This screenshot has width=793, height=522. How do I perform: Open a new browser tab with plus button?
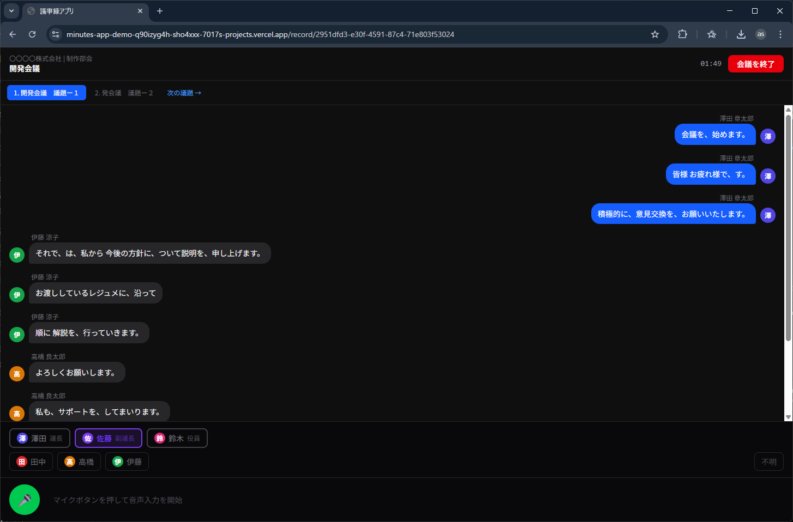point(160,11)
